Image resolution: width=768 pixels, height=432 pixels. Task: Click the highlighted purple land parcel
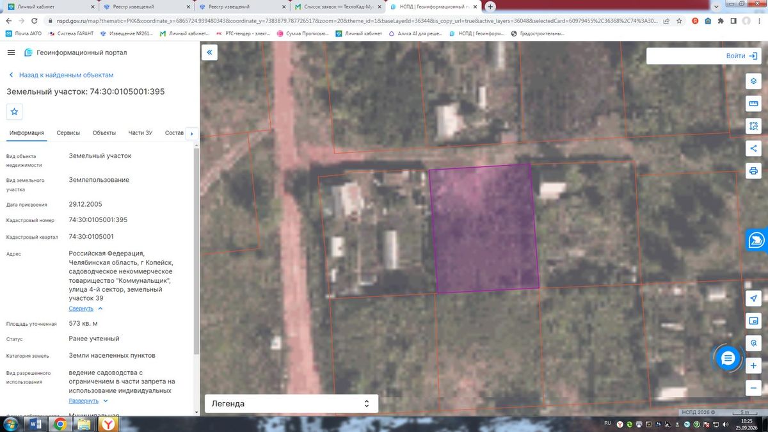pyautogui.click(x=484, y=229)
